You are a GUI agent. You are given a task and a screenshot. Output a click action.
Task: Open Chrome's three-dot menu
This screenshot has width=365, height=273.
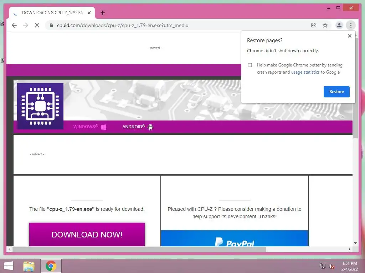[351, 25]
